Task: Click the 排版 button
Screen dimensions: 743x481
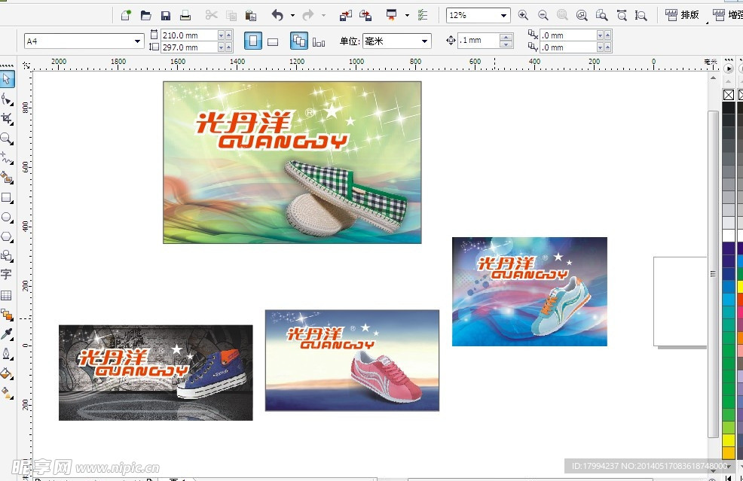Action: [x=682, y=15]
